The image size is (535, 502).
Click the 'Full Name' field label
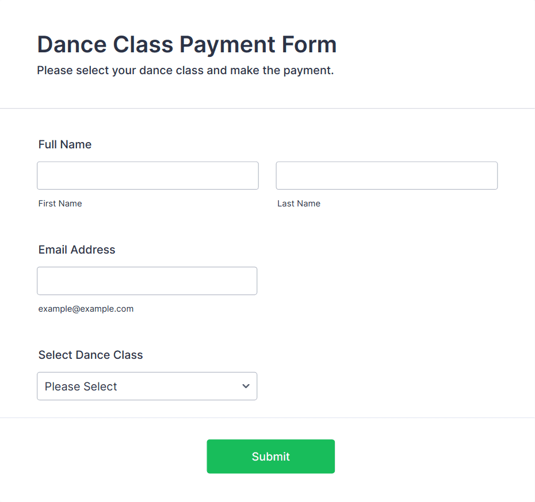[x=65, y=144]
